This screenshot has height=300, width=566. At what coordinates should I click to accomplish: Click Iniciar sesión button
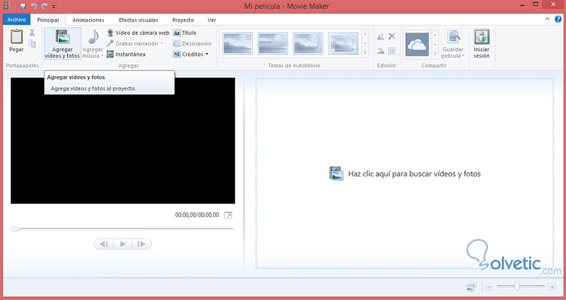(x=482, y=43)
